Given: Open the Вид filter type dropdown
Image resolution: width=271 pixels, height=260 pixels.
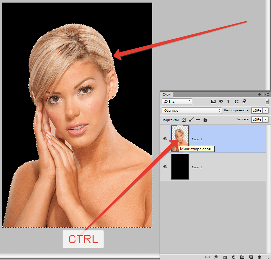Looking at the screenshot, I should coord(177,102).
